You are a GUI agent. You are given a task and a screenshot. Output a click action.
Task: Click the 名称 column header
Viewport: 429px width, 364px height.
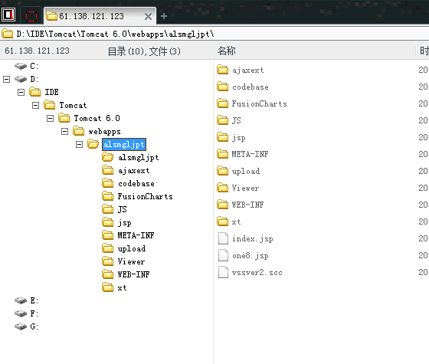[227, 51]
